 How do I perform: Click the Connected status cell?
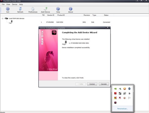pos(107,22)
